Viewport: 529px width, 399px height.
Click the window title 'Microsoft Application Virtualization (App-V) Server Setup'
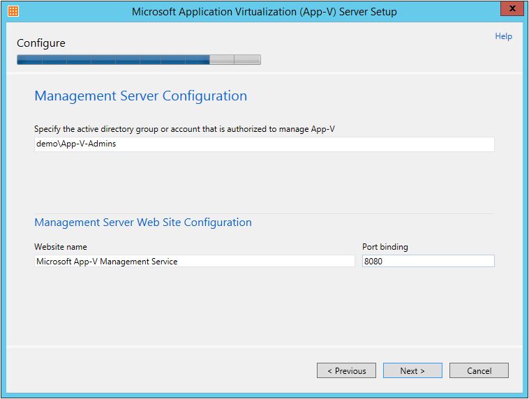[x=264, y=12]
